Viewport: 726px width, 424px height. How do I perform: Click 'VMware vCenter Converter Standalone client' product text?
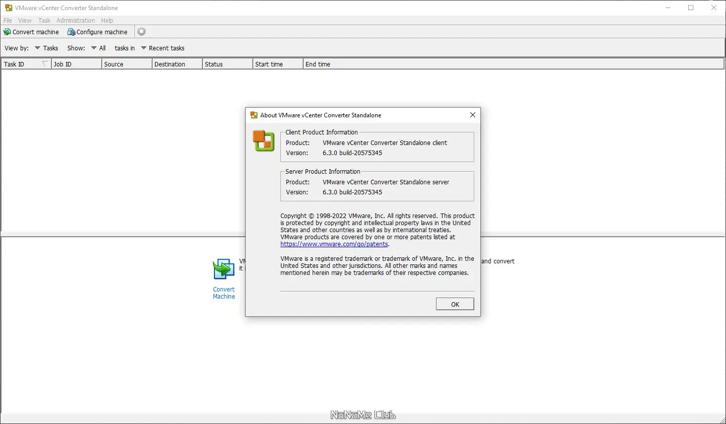pos(385,143)
